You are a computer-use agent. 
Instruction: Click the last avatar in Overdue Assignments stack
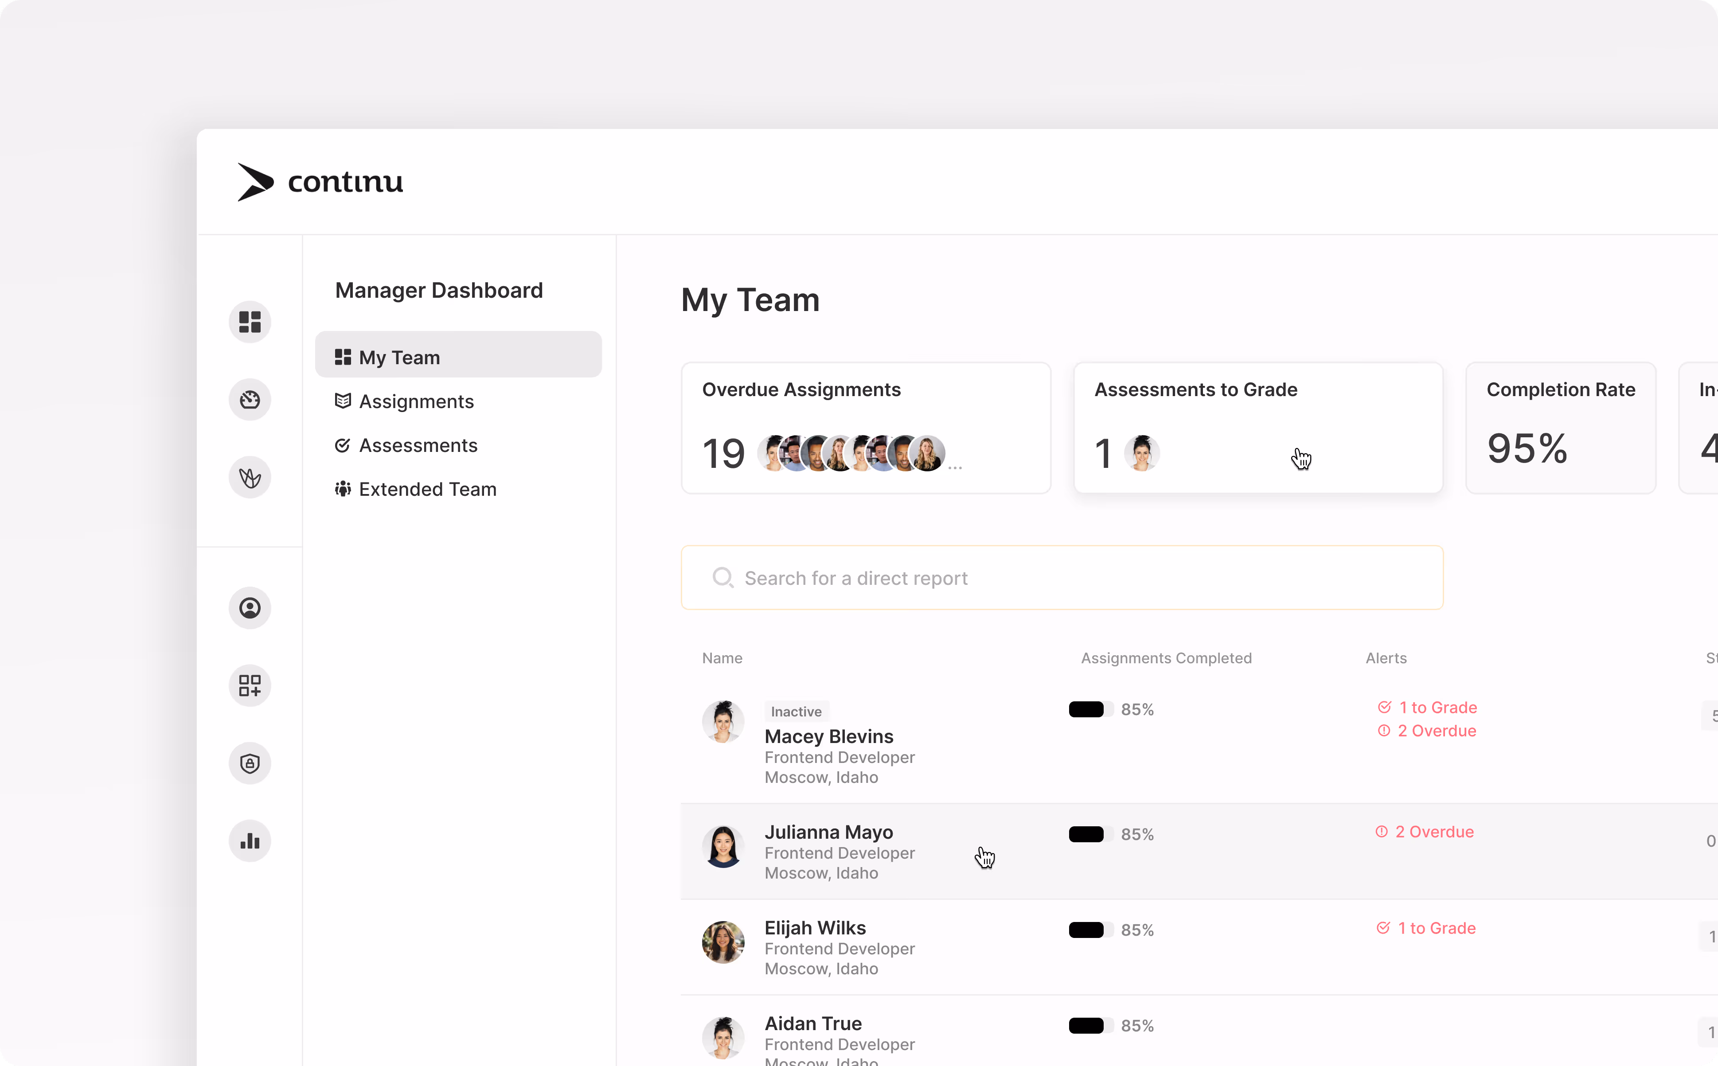[x=927, y=453]
